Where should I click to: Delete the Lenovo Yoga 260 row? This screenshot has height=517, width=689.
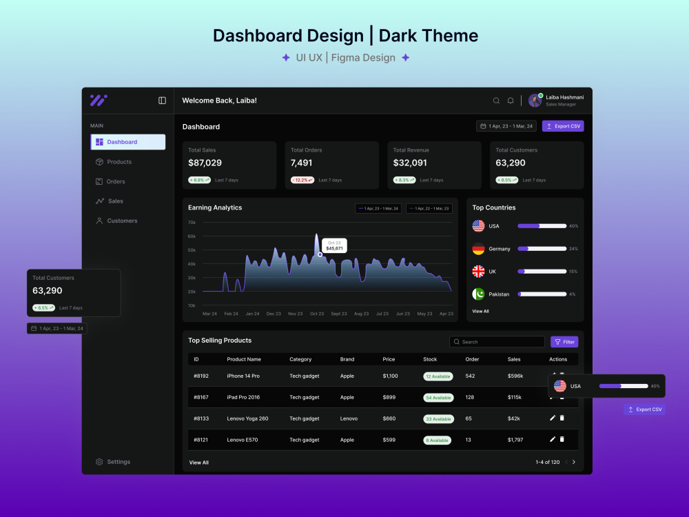tap(562, 418)
